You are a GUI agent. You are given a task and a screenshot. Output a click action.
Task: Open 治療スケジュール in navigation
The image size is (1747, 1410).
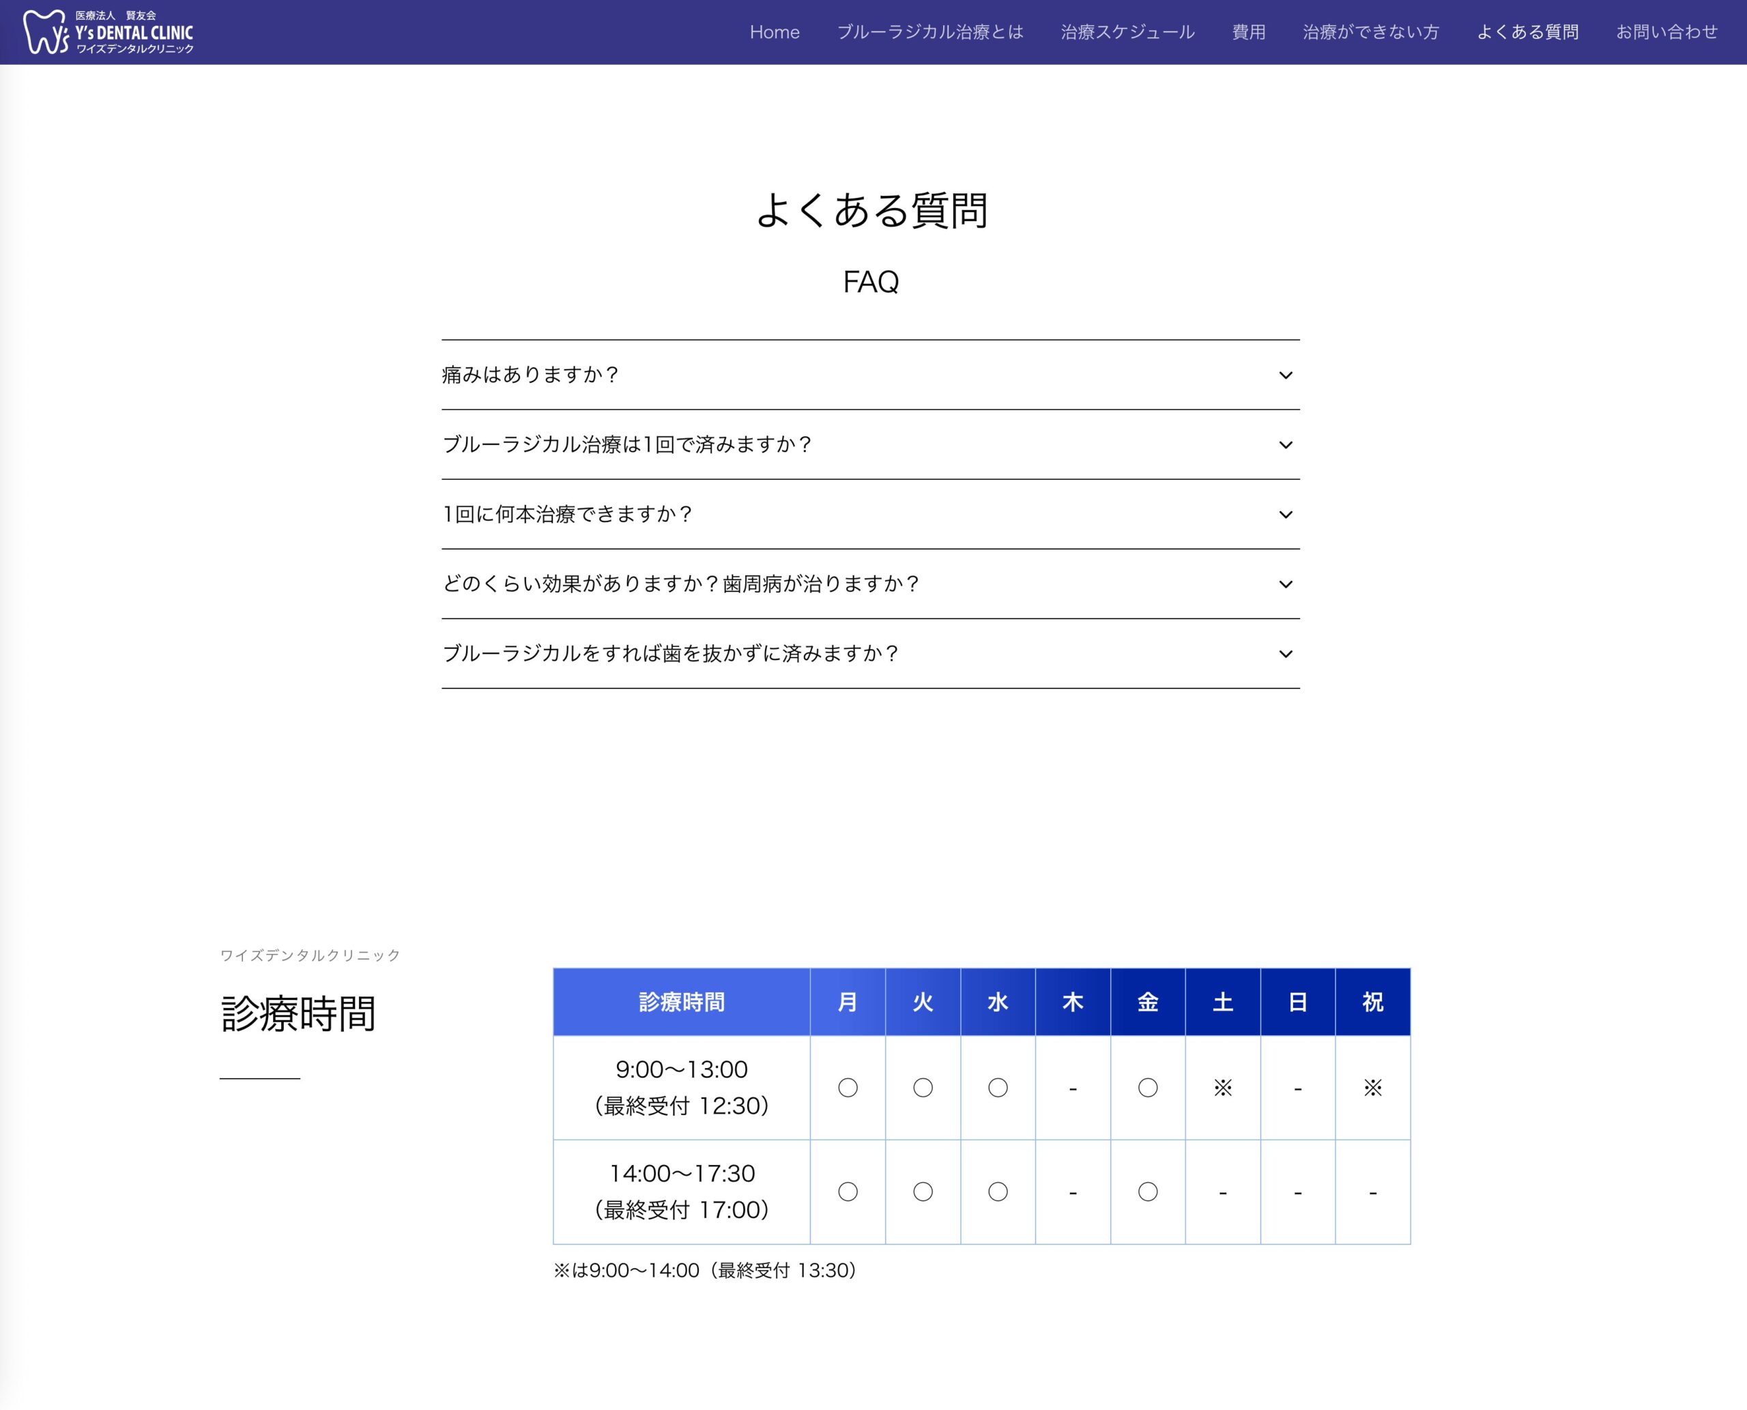click(x=1127, y=31)
